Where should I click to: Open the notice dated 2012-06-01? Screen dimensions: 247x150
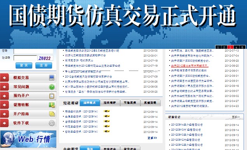click(189, 71)
